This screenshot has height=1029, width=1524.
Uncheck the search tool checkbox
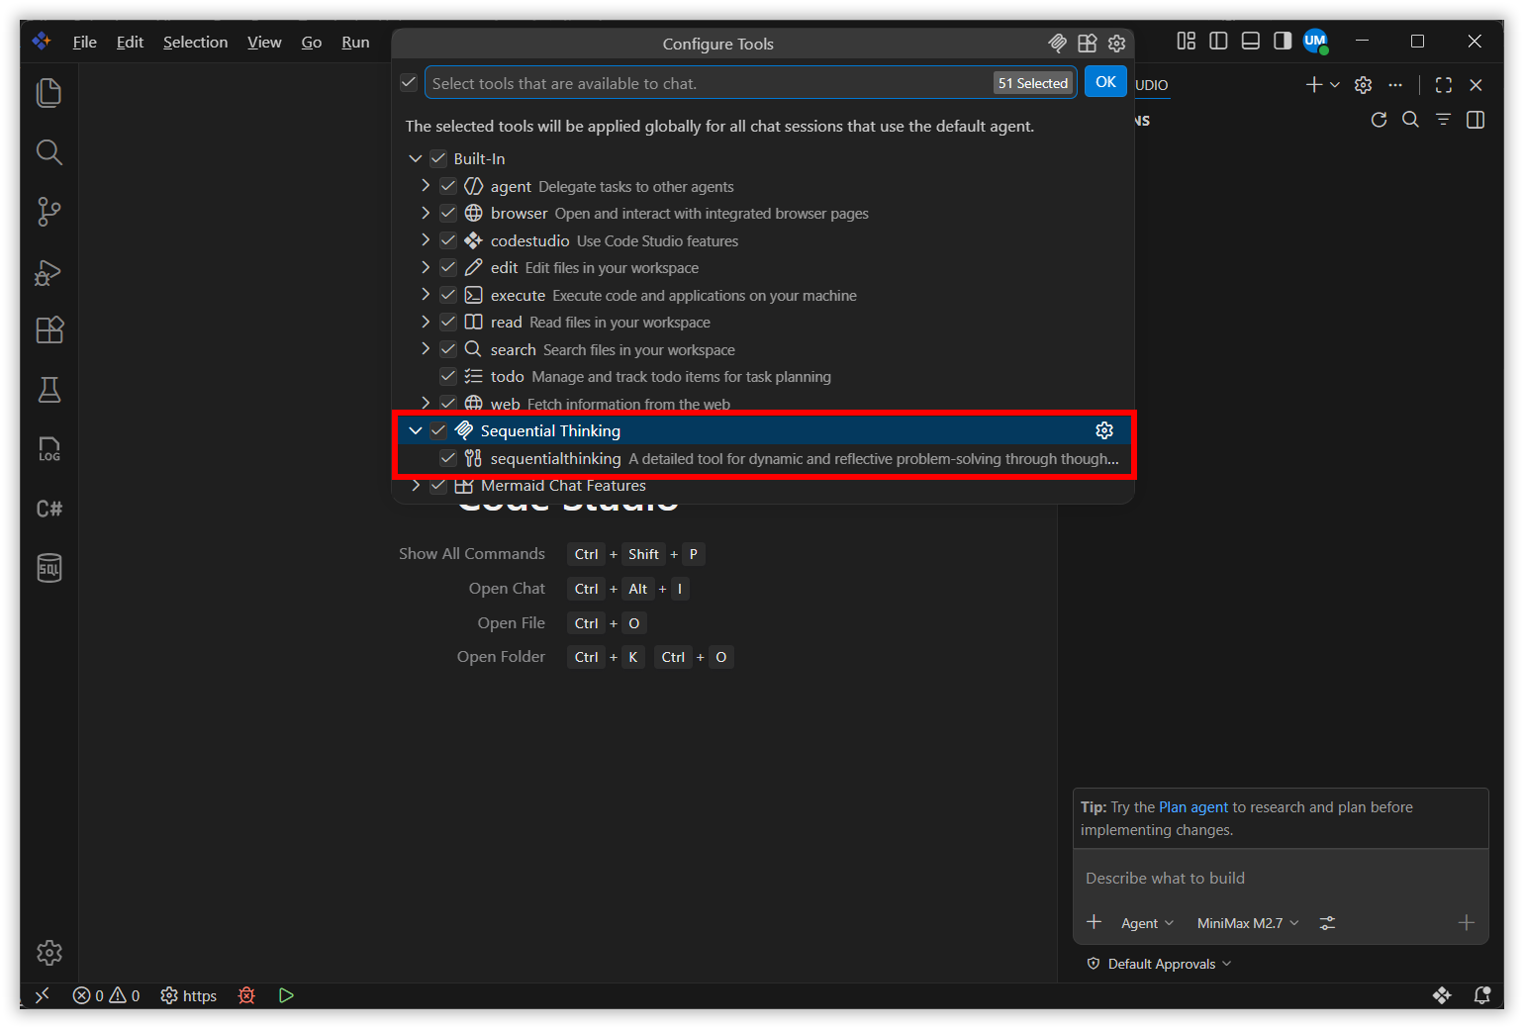click(x=448, y=349)
